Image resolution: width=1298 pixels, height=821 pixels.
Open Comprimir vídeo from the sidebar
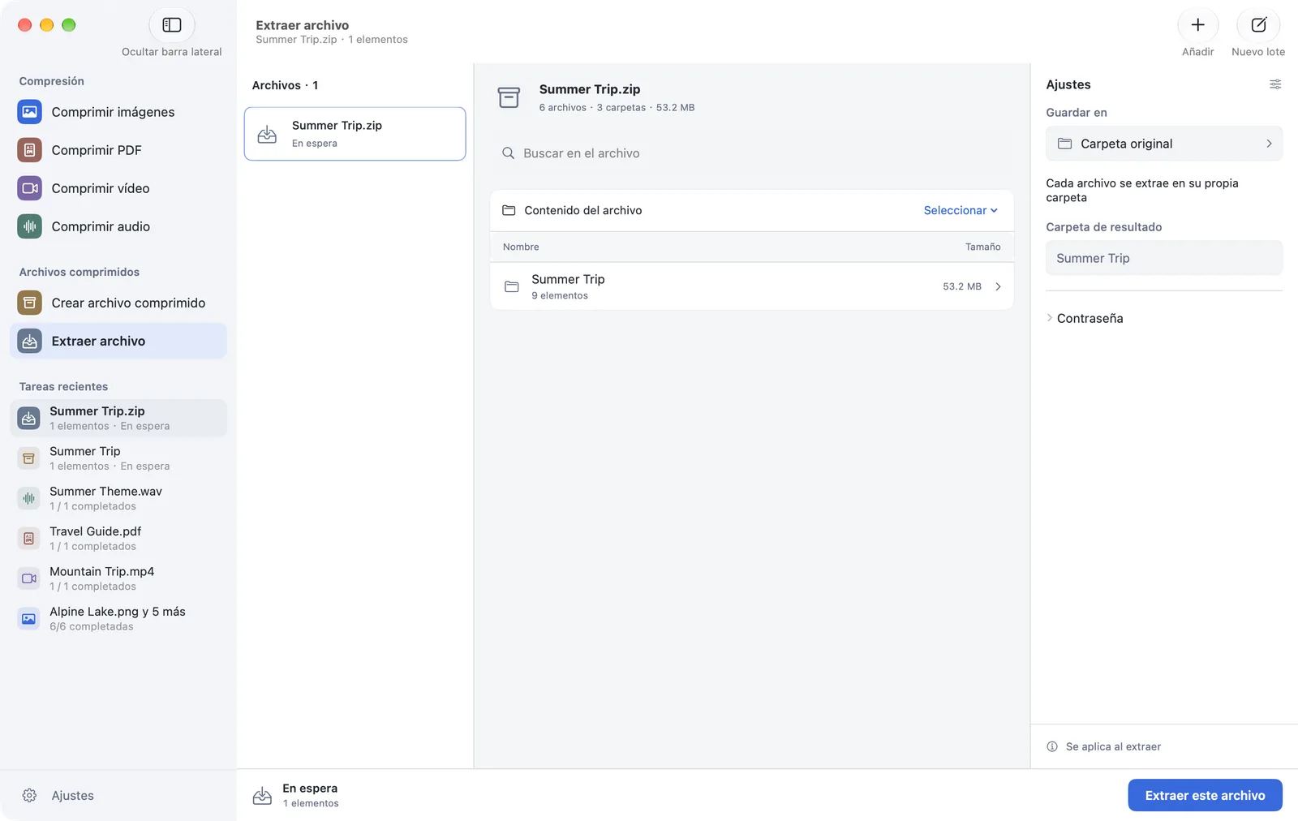pyautogui.click(x=118, y=188)
